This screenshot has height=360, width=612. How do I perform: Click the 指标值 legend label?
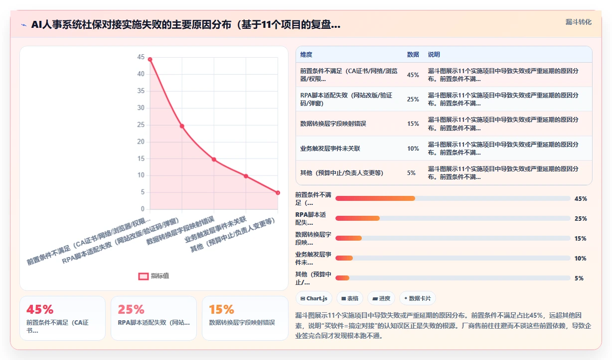pos(160,276)
